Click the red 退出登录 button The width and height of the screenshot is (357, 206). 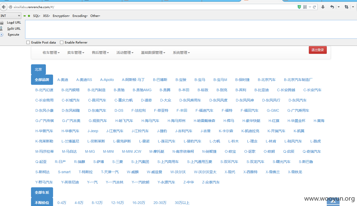(318, 50)
